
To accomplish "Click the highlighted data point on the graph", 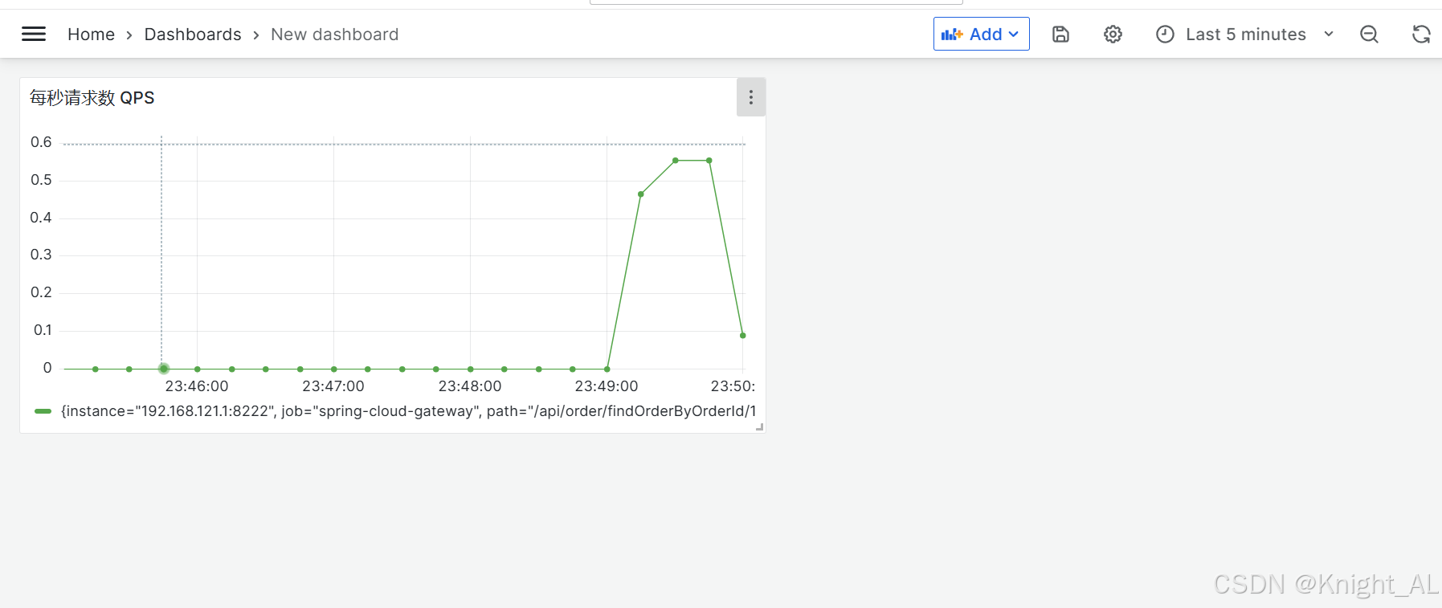I will (163, 369).
